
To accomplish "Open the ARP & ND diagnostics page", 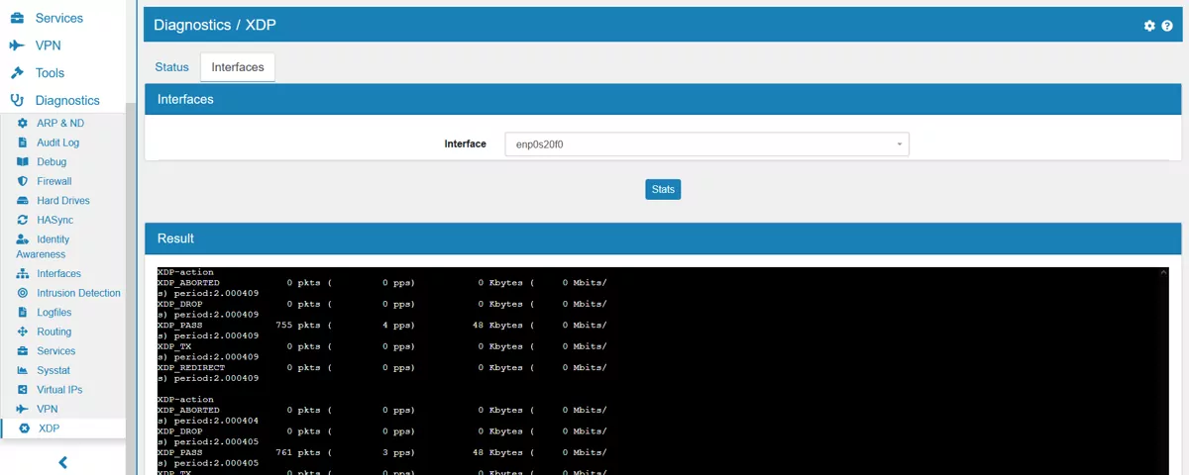I will pyautogui.click(x=60, y=124).
